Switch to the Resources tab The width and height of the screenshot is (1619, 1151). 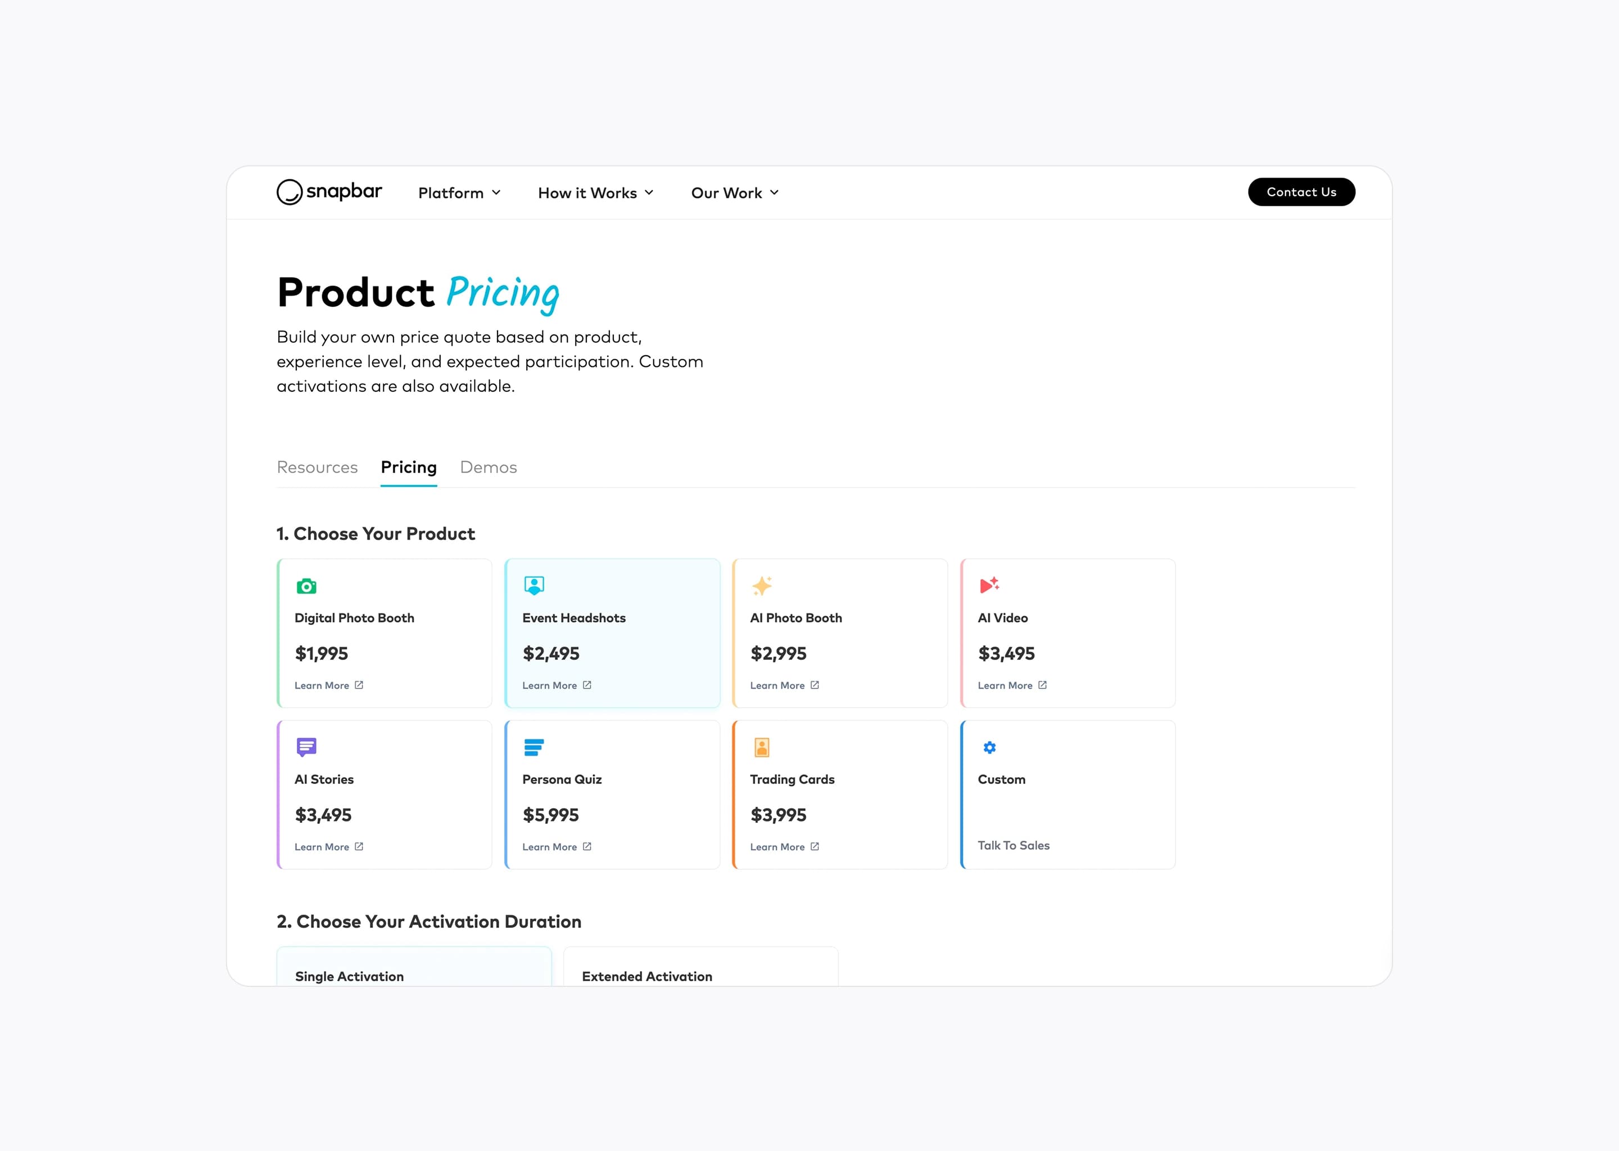pyautogui.click(x=317, y=467)
